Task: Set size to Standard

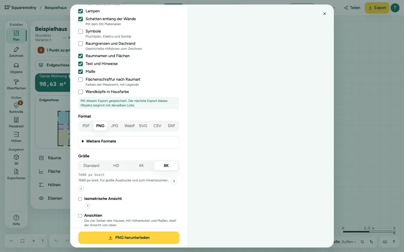Action: (91, 166)
